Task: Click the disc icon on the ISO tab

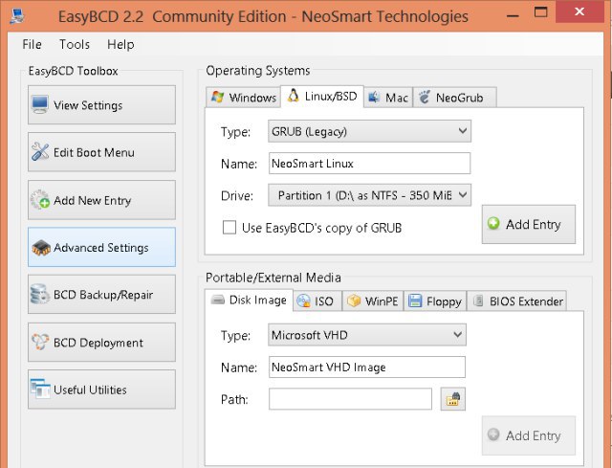Action: (x=304, y=301)
